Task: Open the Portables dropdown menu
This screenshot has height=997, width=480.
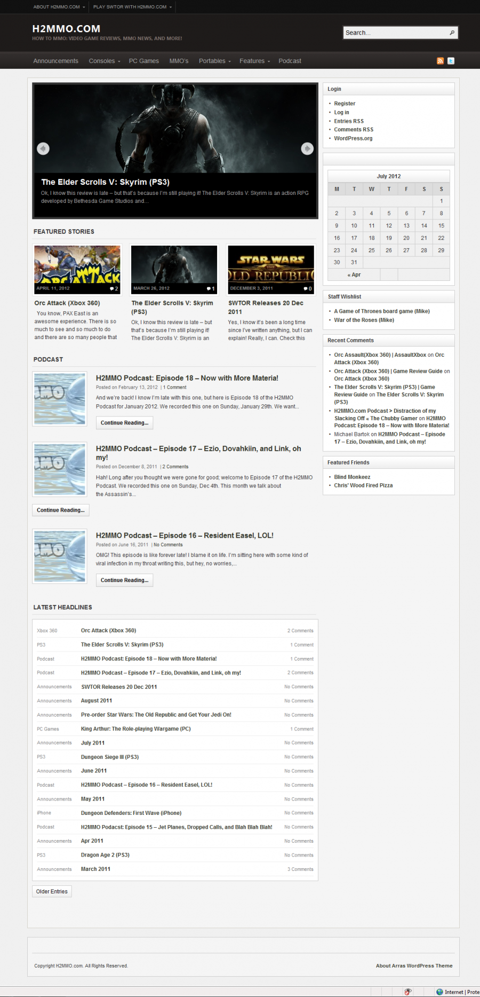Action: [x=215, y=61]
